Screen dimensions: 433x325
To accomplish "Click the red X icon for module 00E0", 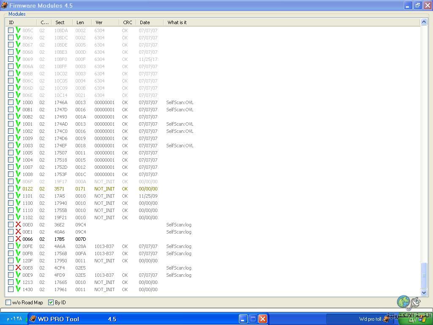I will point(18,224).
